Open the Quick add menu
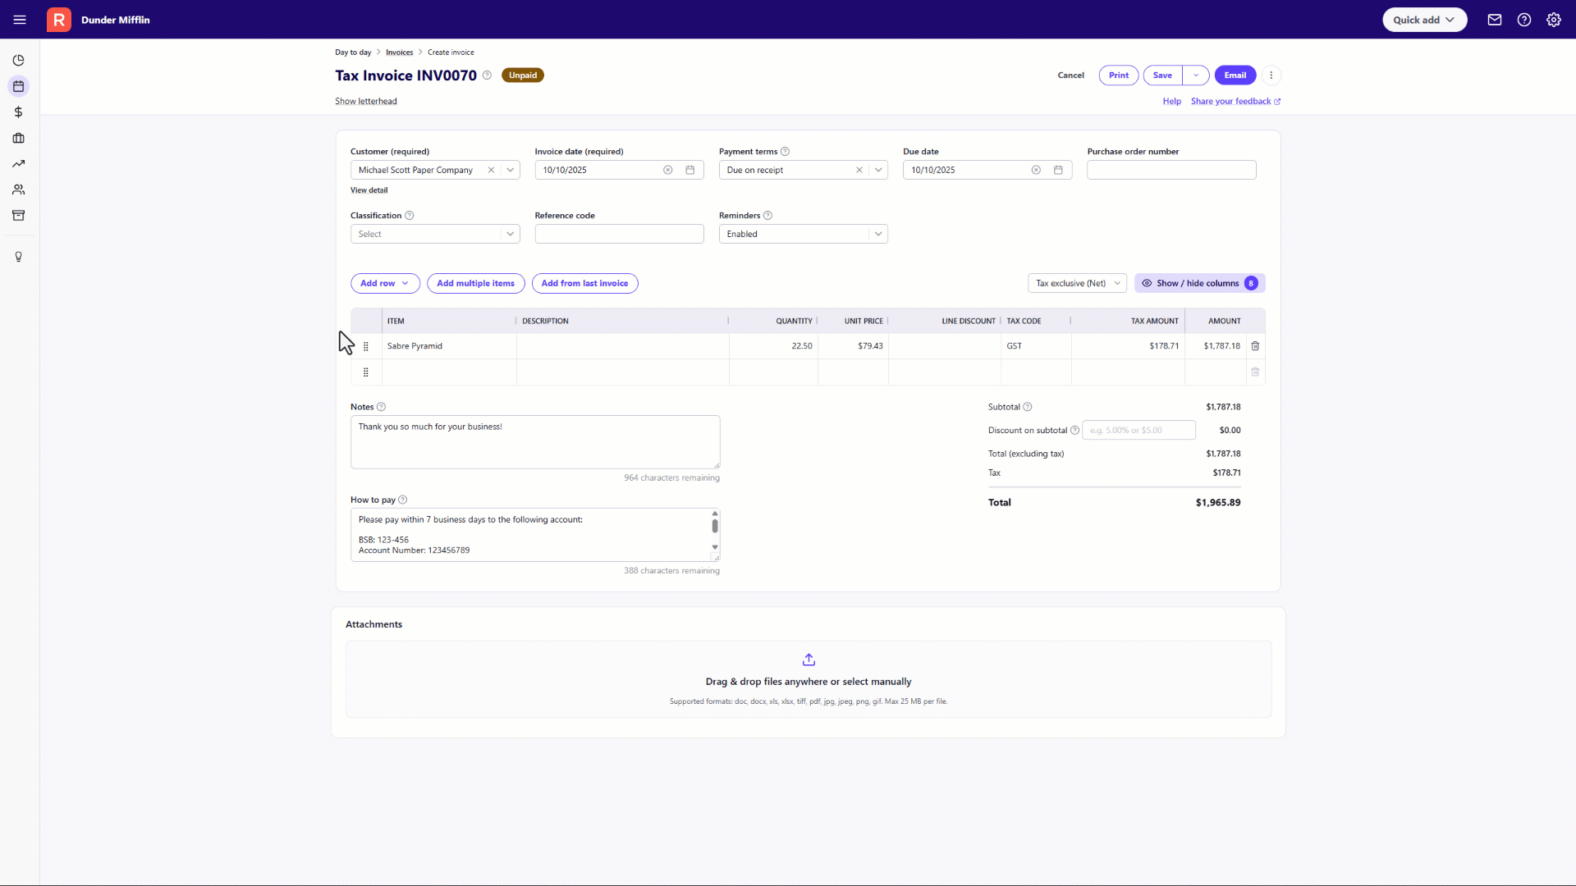This screenshot has width=1576, height=886. click(1424, 20)
